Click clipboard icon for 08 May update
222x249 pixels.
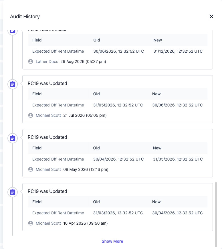point(13,138)
